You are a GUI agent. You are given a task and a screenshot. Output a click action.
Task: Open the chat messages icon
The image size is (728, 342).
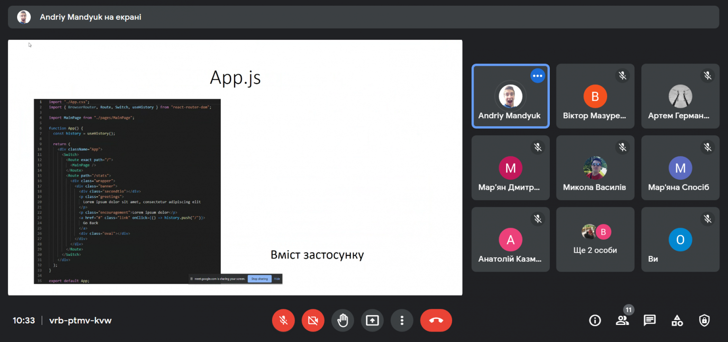pyautogui.click(x=650, y=320)
